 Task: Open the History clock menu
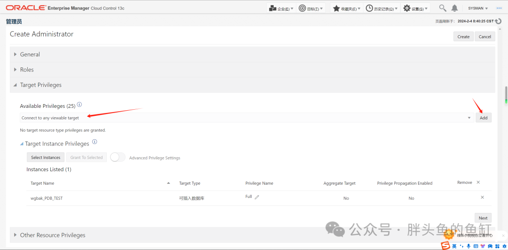click(x=369, y=8)
